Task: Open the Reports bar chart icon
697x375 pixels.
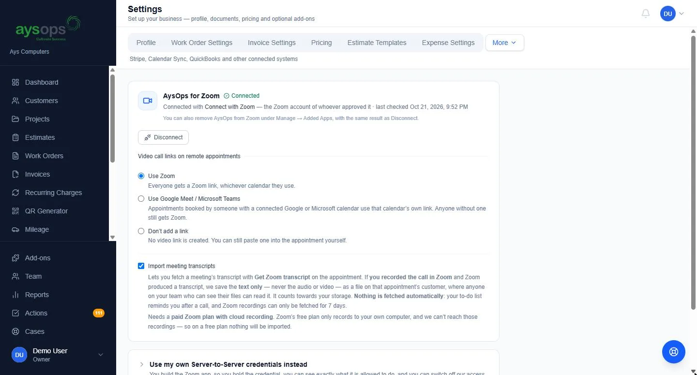Action: [x=15, y=295]
